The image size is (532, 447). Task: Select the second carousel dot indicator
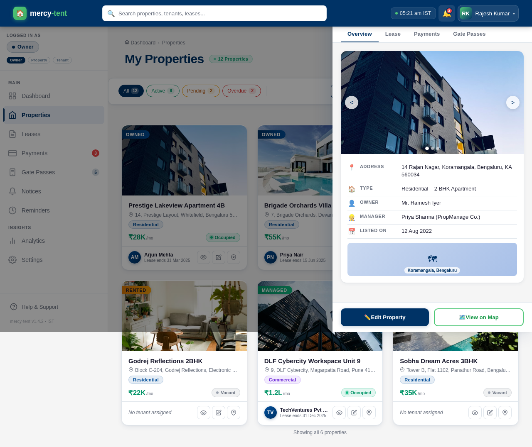tap(432, 148)
